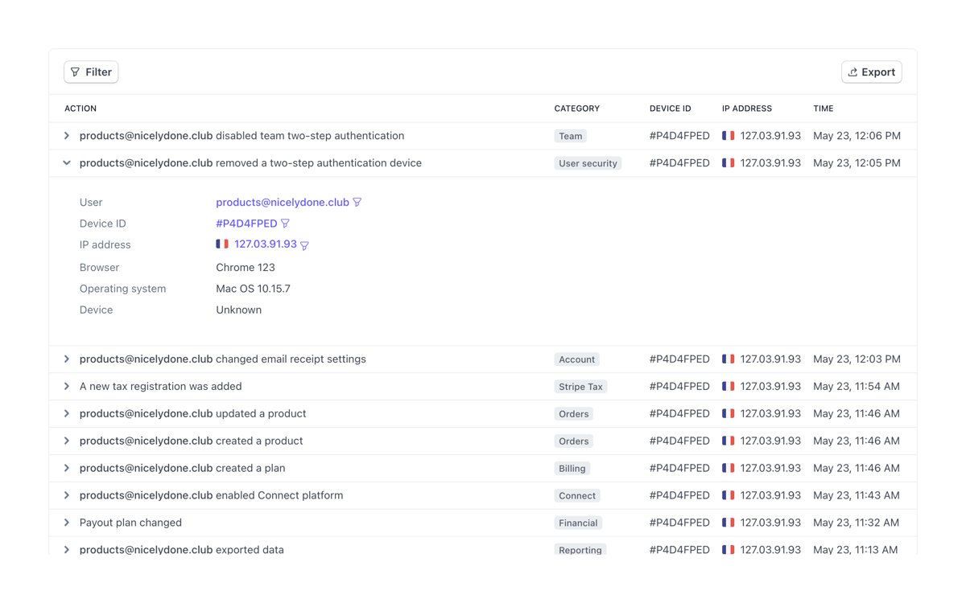Open the products@nicelydone.club user link
The image size is (966, 603).
280,202
